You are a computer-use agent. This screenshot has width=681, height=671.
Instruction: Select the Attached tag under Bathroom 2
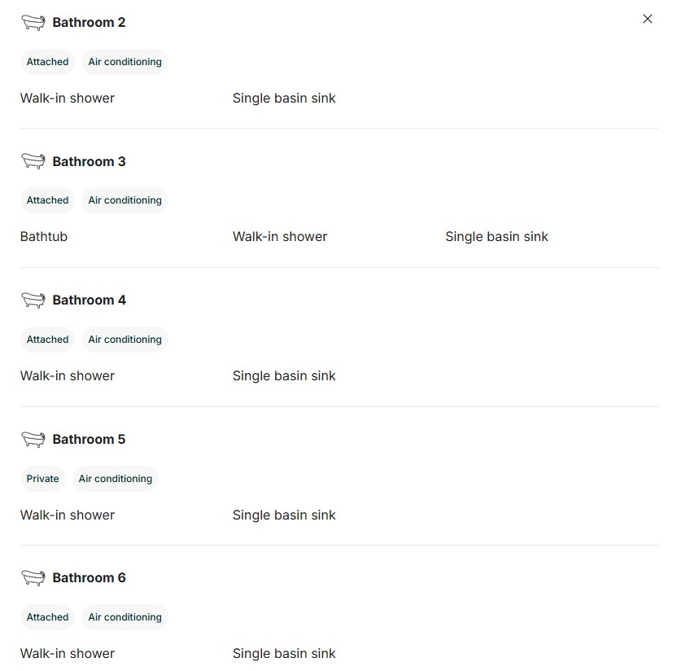click(47, 62)
